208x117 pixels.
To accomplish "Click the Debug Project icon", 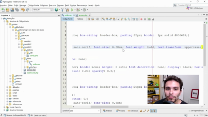I will [78, 10].
